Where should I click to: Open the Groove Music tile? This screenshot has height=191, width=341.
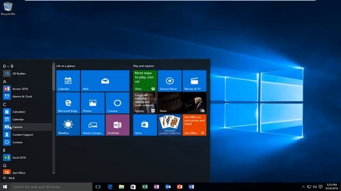pyautogui.click(x=169, y=81)
